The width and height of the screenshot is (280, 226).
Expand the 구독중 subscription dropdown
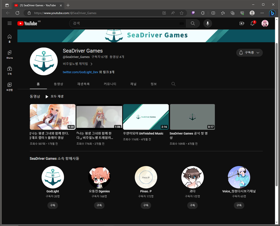coord(249,53)
